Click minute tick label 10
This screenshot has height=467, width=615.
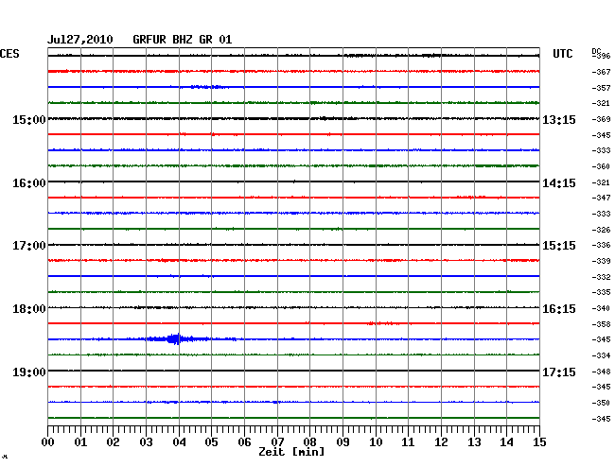[376, 441]
